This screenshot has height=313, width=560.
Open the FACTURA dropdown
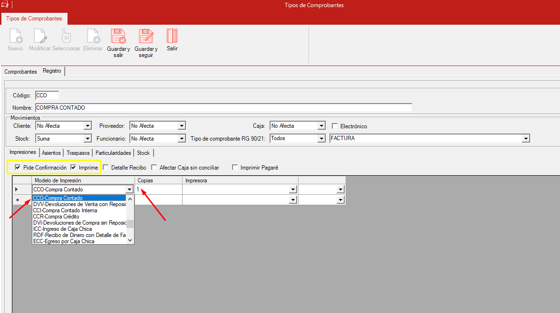coord(526,139)
